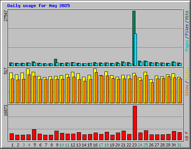Click the green day 4 axis label
Screen dimensions: 191x149
click(x=29, y=145)
